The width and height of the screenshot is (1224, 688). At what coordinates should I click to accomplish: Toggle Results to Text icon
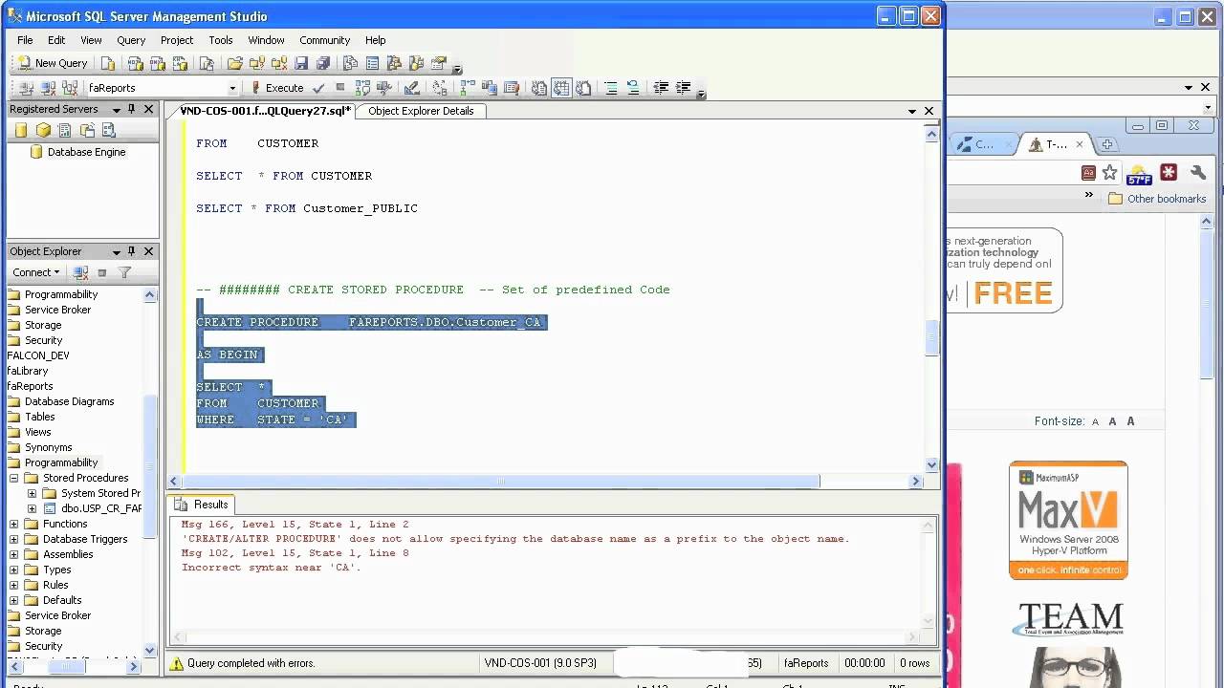point(538,88)
